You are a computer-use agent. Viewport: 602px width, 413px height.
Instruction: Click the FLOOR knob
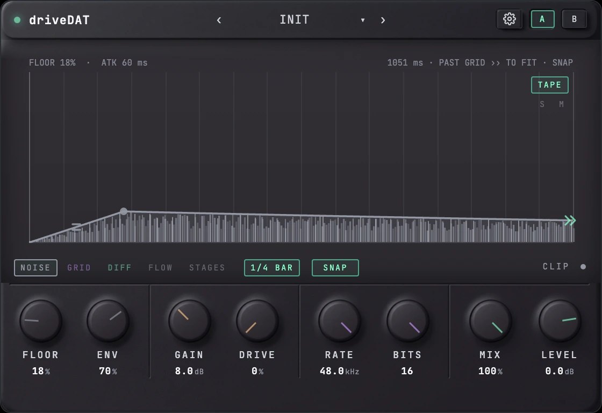tap(41, 321)
